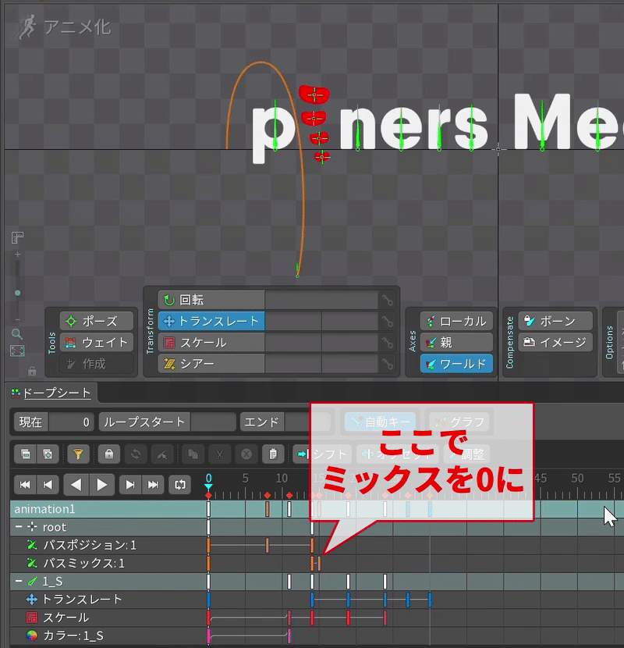This screenshot has height=648, width=624.
Task: Click the key icon beside the スケール transform row
Action: tap(388, 343)
